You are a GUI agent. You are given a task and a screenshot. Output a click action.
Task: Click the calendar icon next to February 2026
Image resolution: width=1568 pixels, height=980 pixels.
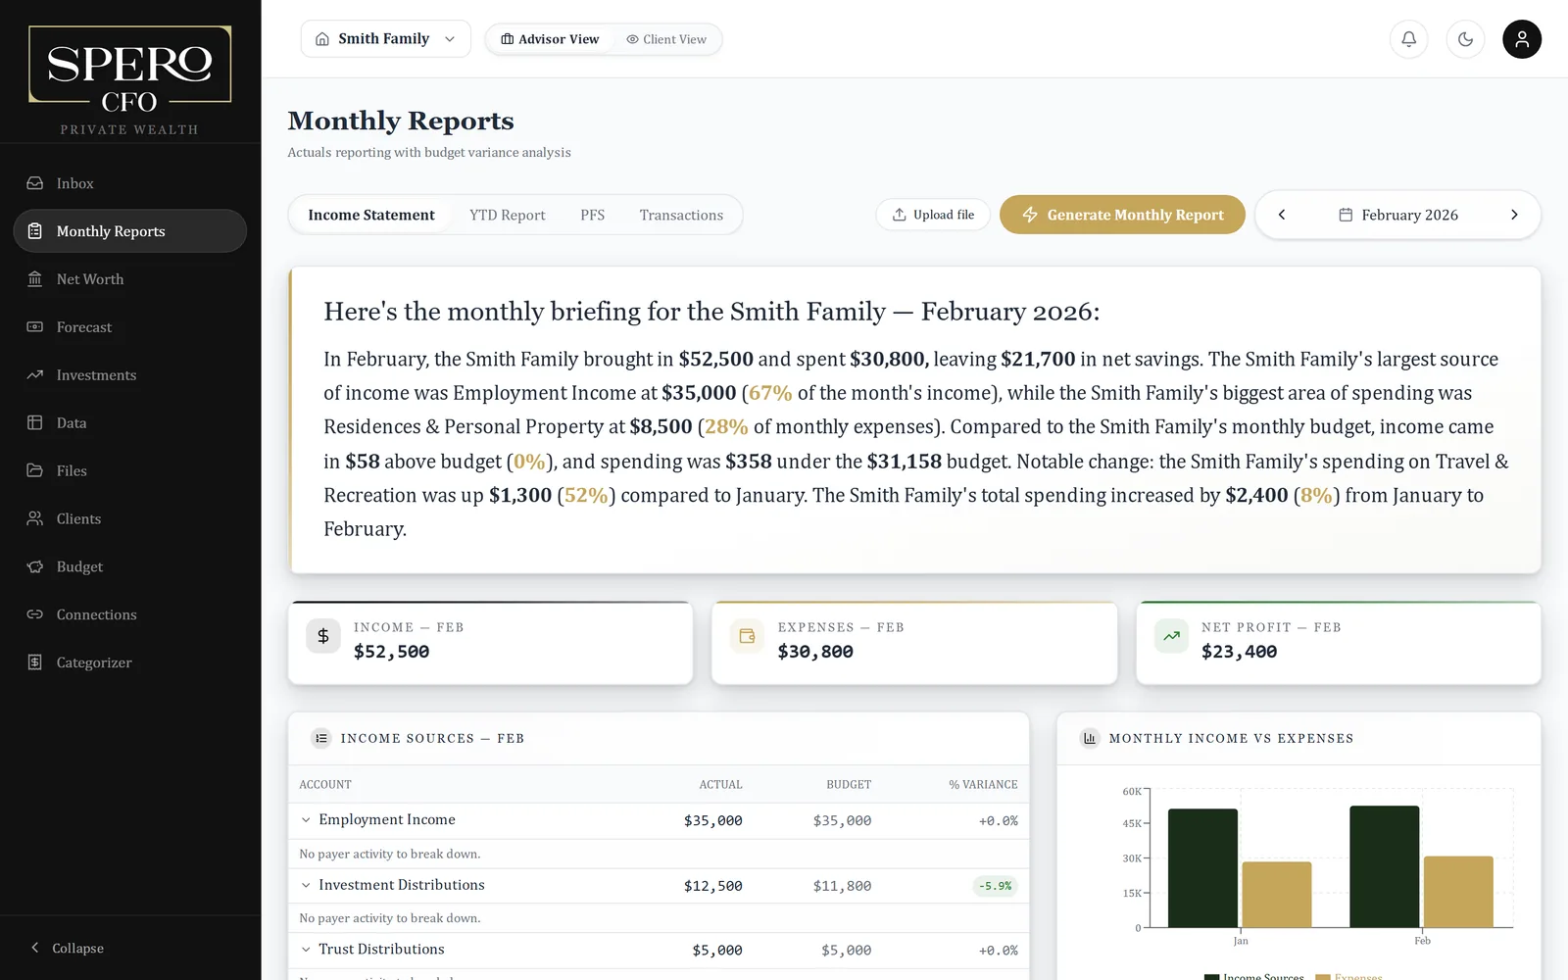[1346, 215]
